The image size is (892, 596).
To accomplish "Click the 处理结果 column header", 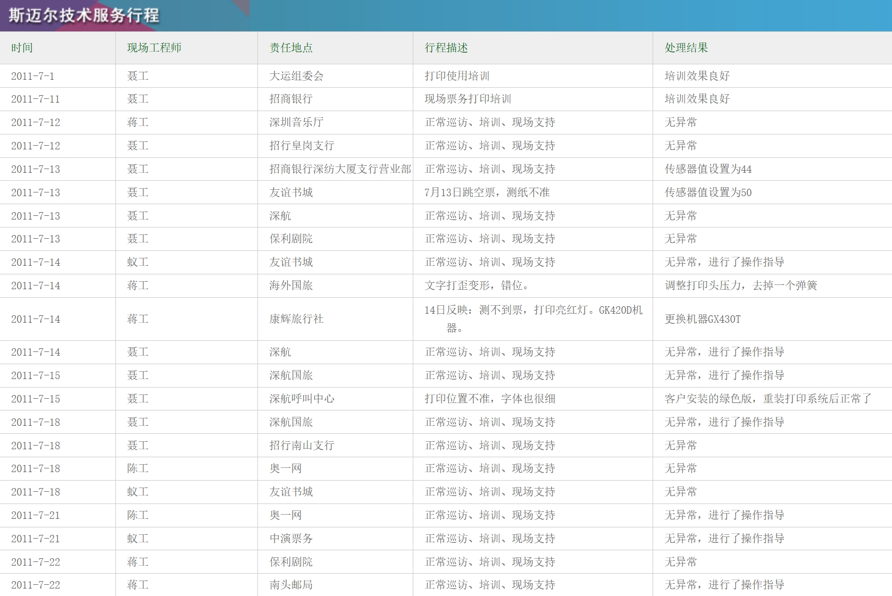I will (686, 48).
